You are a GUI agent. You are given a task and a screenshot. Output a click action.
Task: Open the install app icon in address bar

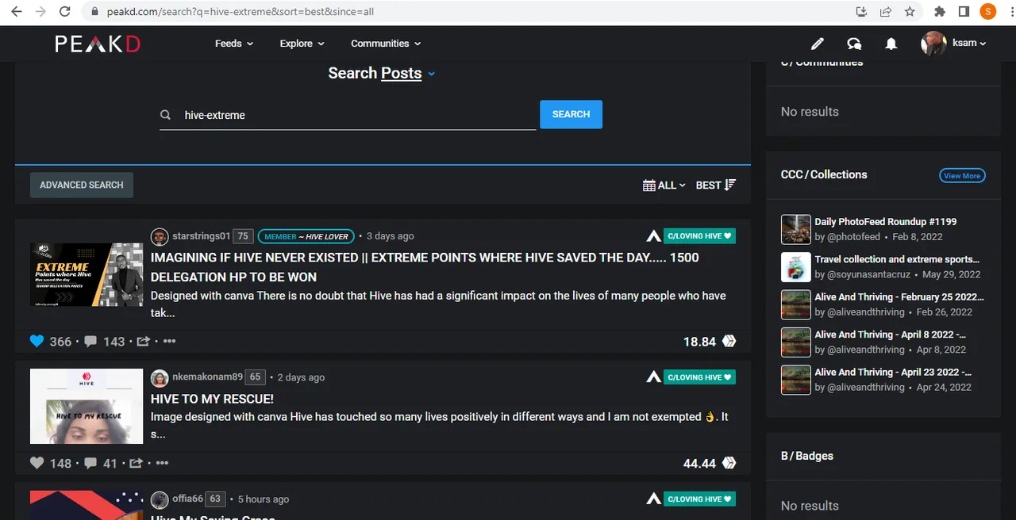861,12
